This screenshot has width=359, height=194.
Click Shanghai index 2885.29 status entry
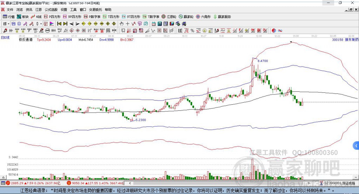click(x=33, y=183)
